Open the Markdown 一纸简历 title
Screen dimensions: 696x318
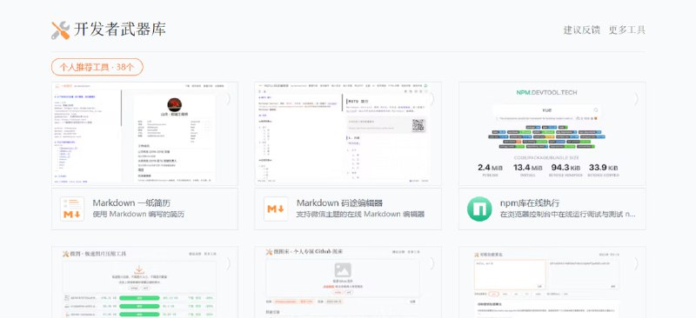pos(131,203)
